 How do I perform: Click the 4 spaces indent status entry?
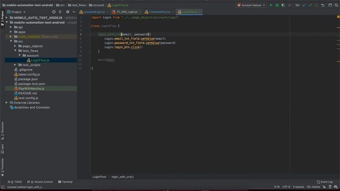299,187
